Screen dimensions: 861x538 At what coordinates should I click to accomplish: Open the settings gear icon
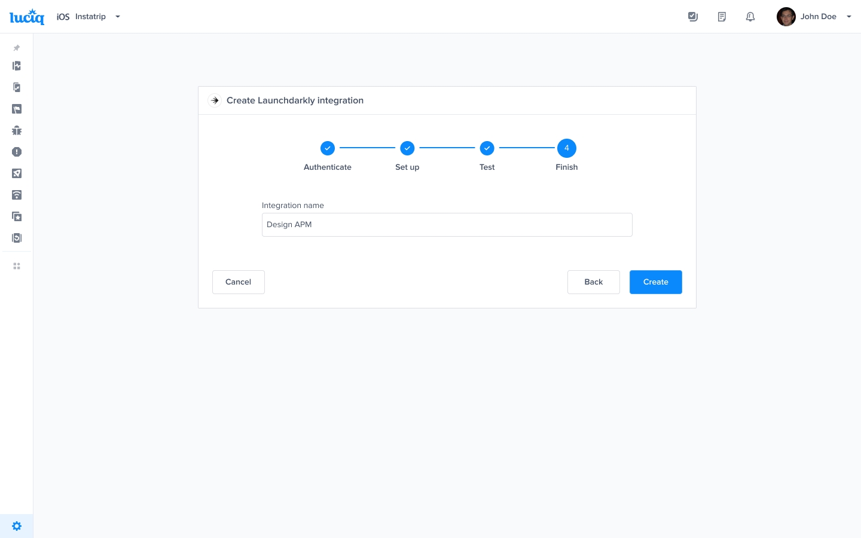pyautogui.click(x=17, y=526)
